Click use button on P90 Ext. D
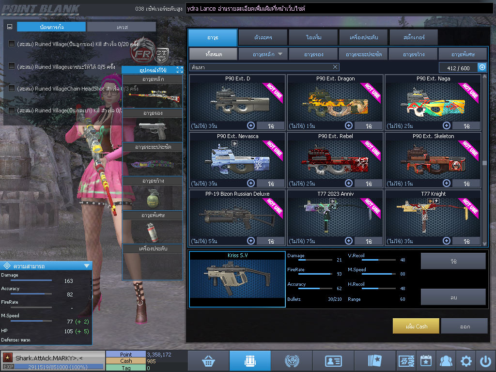This screenshot has height=372, width=496. [x=271, y=126]
